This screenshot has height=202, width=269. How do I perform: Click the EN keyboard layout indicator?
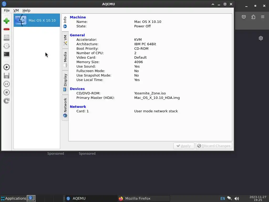(x=223, y=199)
